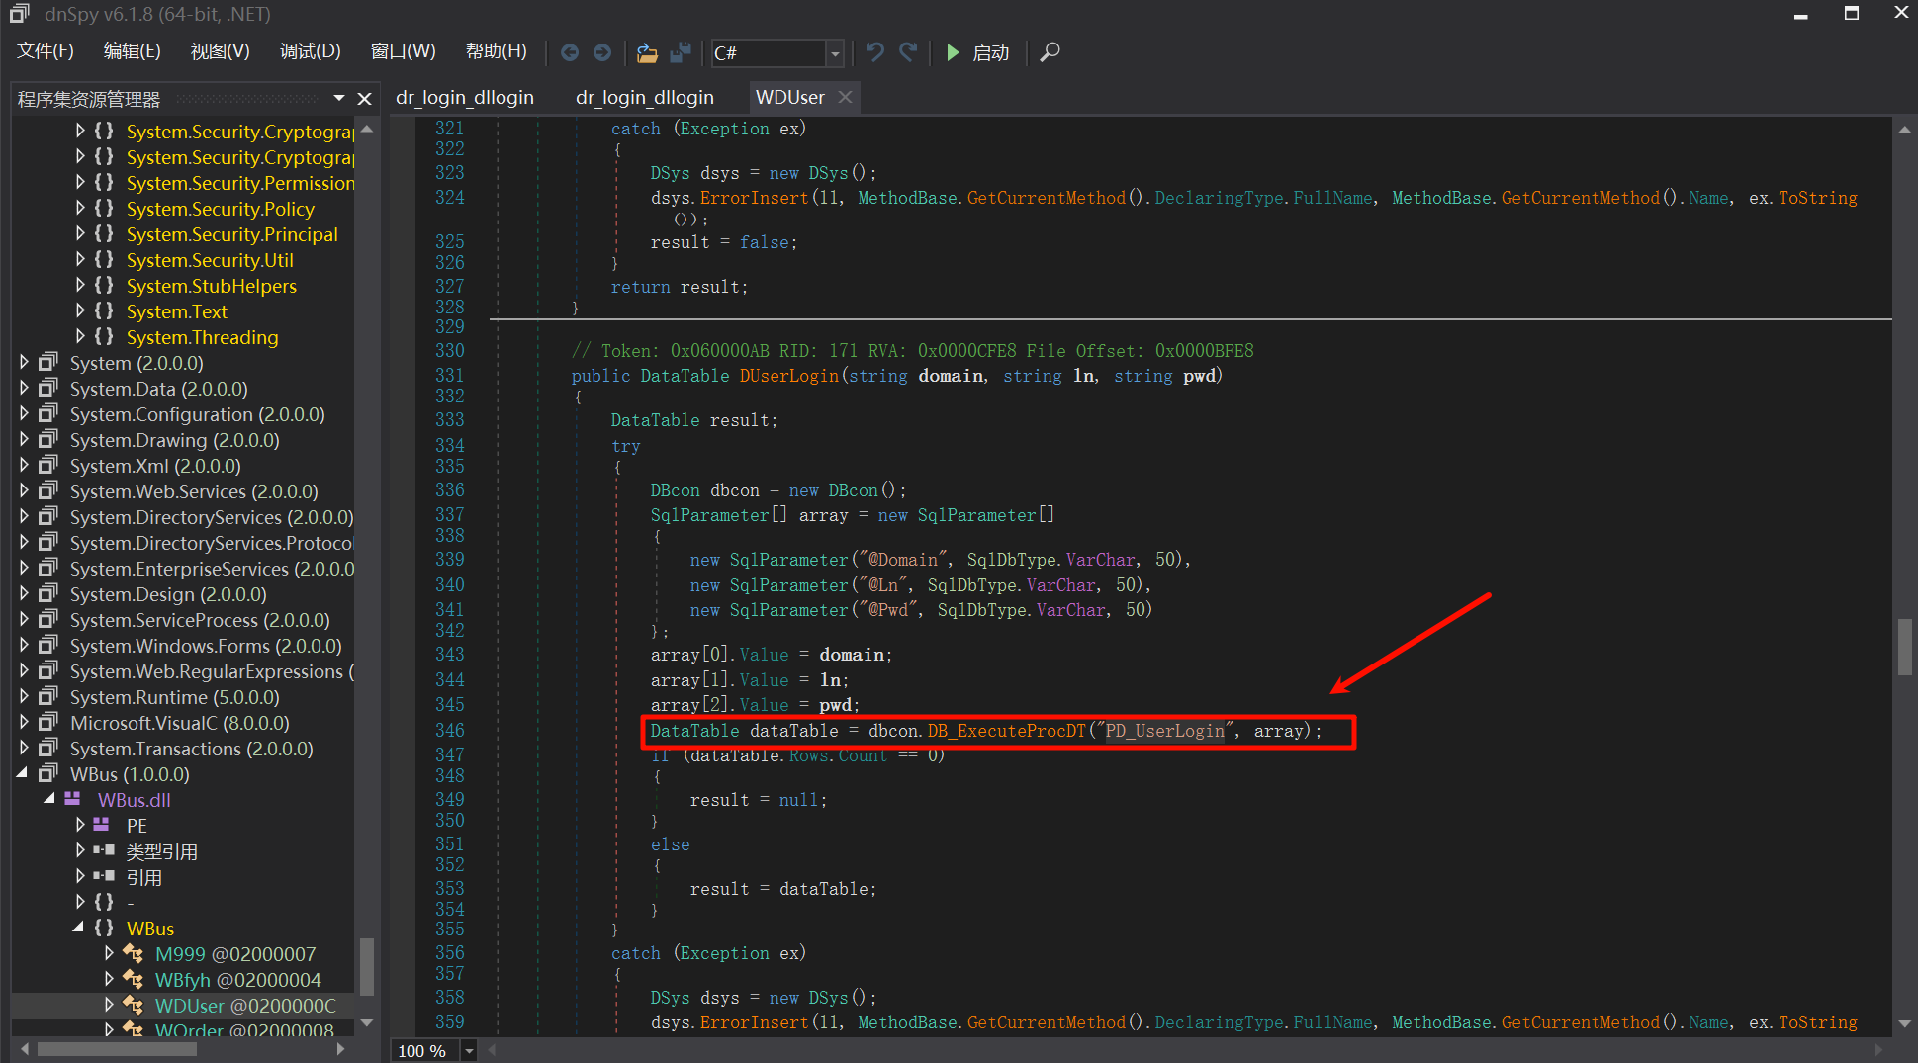
Task: Collapse the WBus (1.0.0.0) assembly node
Action: coord(24,774)
